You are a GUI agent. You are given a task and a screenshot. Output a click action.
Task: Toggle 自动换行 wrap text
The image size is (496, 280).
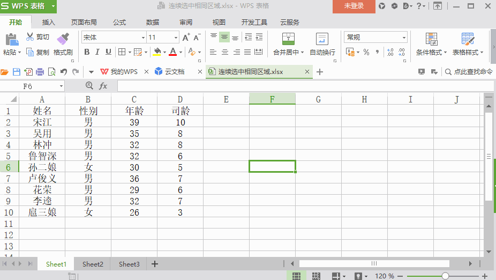[x=322, y=45]
